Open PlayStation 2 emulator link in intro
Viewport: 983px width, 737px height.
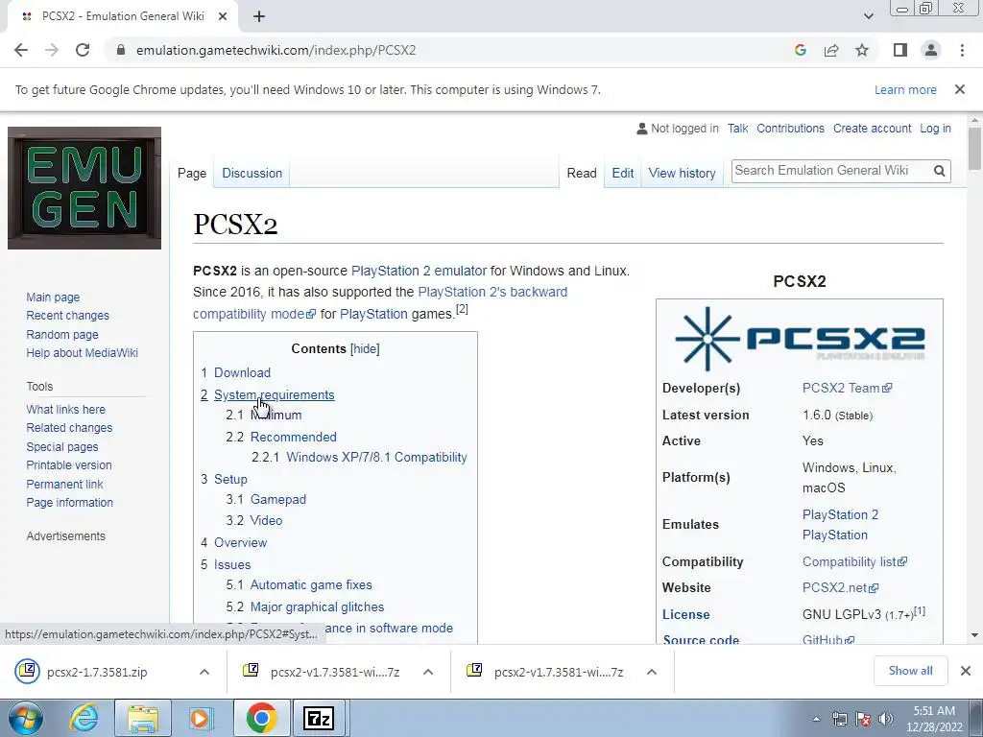[x=419, y=271]
